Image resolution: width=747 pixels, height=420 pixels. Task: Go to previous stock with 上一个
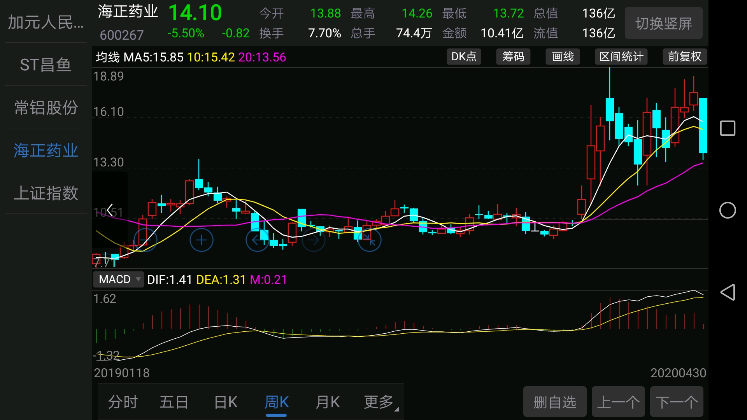618,402
